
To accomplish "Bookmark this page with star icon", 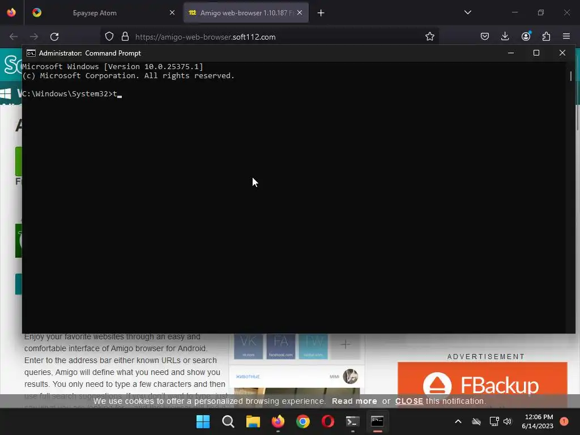I will [x=429, y=37].
